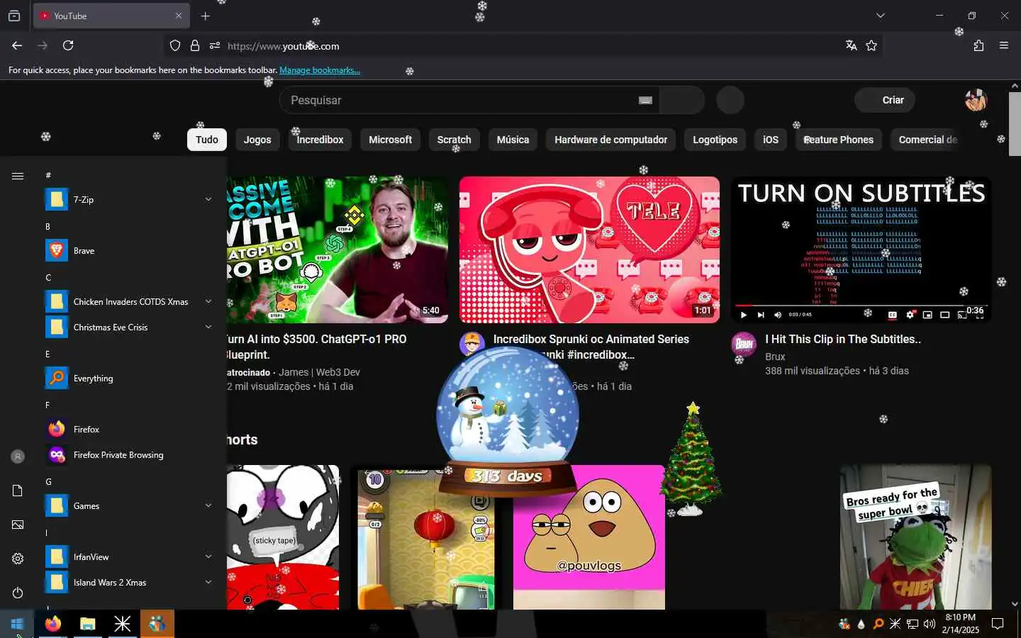The width and height of the screenshot is (1021, 638).
Task: Click the Criar button
Action: (x=885, y=100)
